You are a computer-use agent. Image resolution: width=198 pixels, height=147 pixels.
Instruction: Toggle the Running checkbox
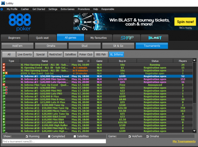point(27,136)
